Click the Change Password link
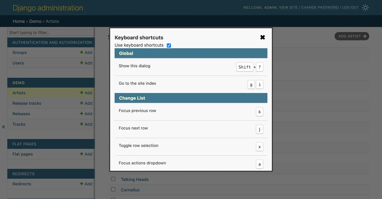This screenshot has width=382, height=199. tap(320, 7)
